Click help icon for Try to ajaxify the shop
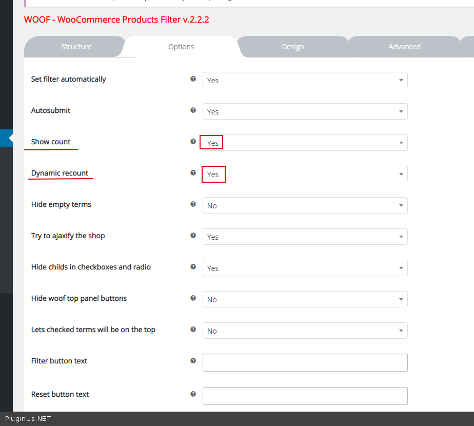The image size is (474, 426). click(x=193, y=236)
